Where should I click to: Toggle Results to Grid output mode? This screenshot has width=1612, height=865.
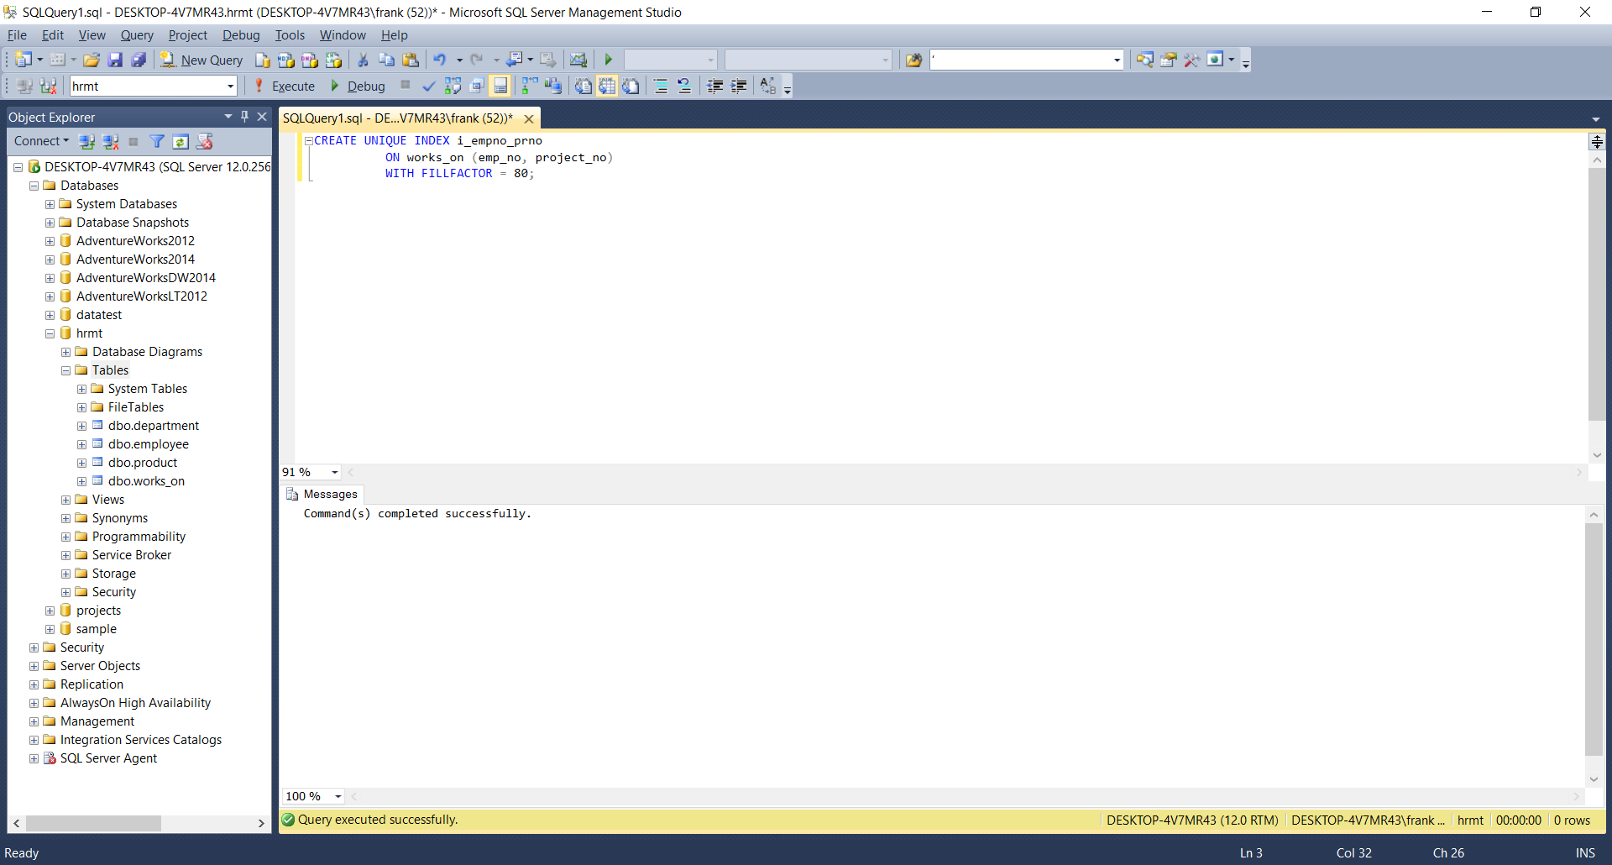[x=607, y=86]
